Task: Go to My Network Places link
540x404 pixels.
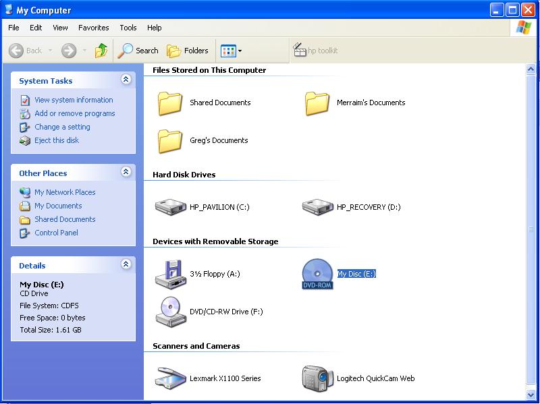Action: click(x=65, y=192)
